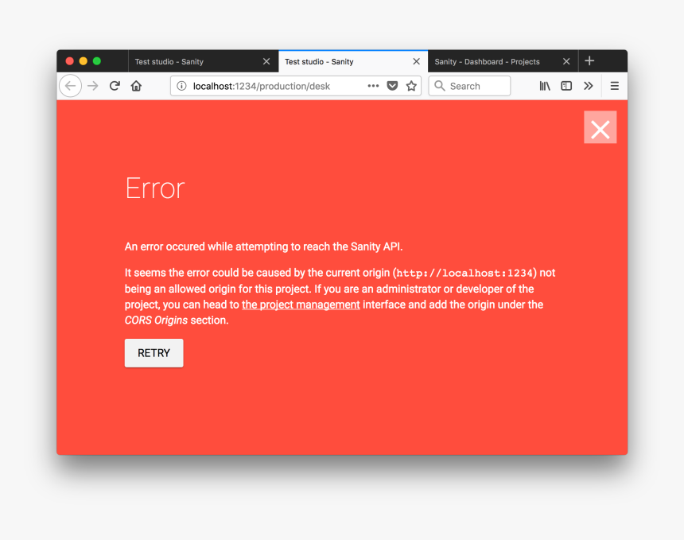Dismiss the error with the white X
This screenshot has width=684, height=540.
pos(600,127)
